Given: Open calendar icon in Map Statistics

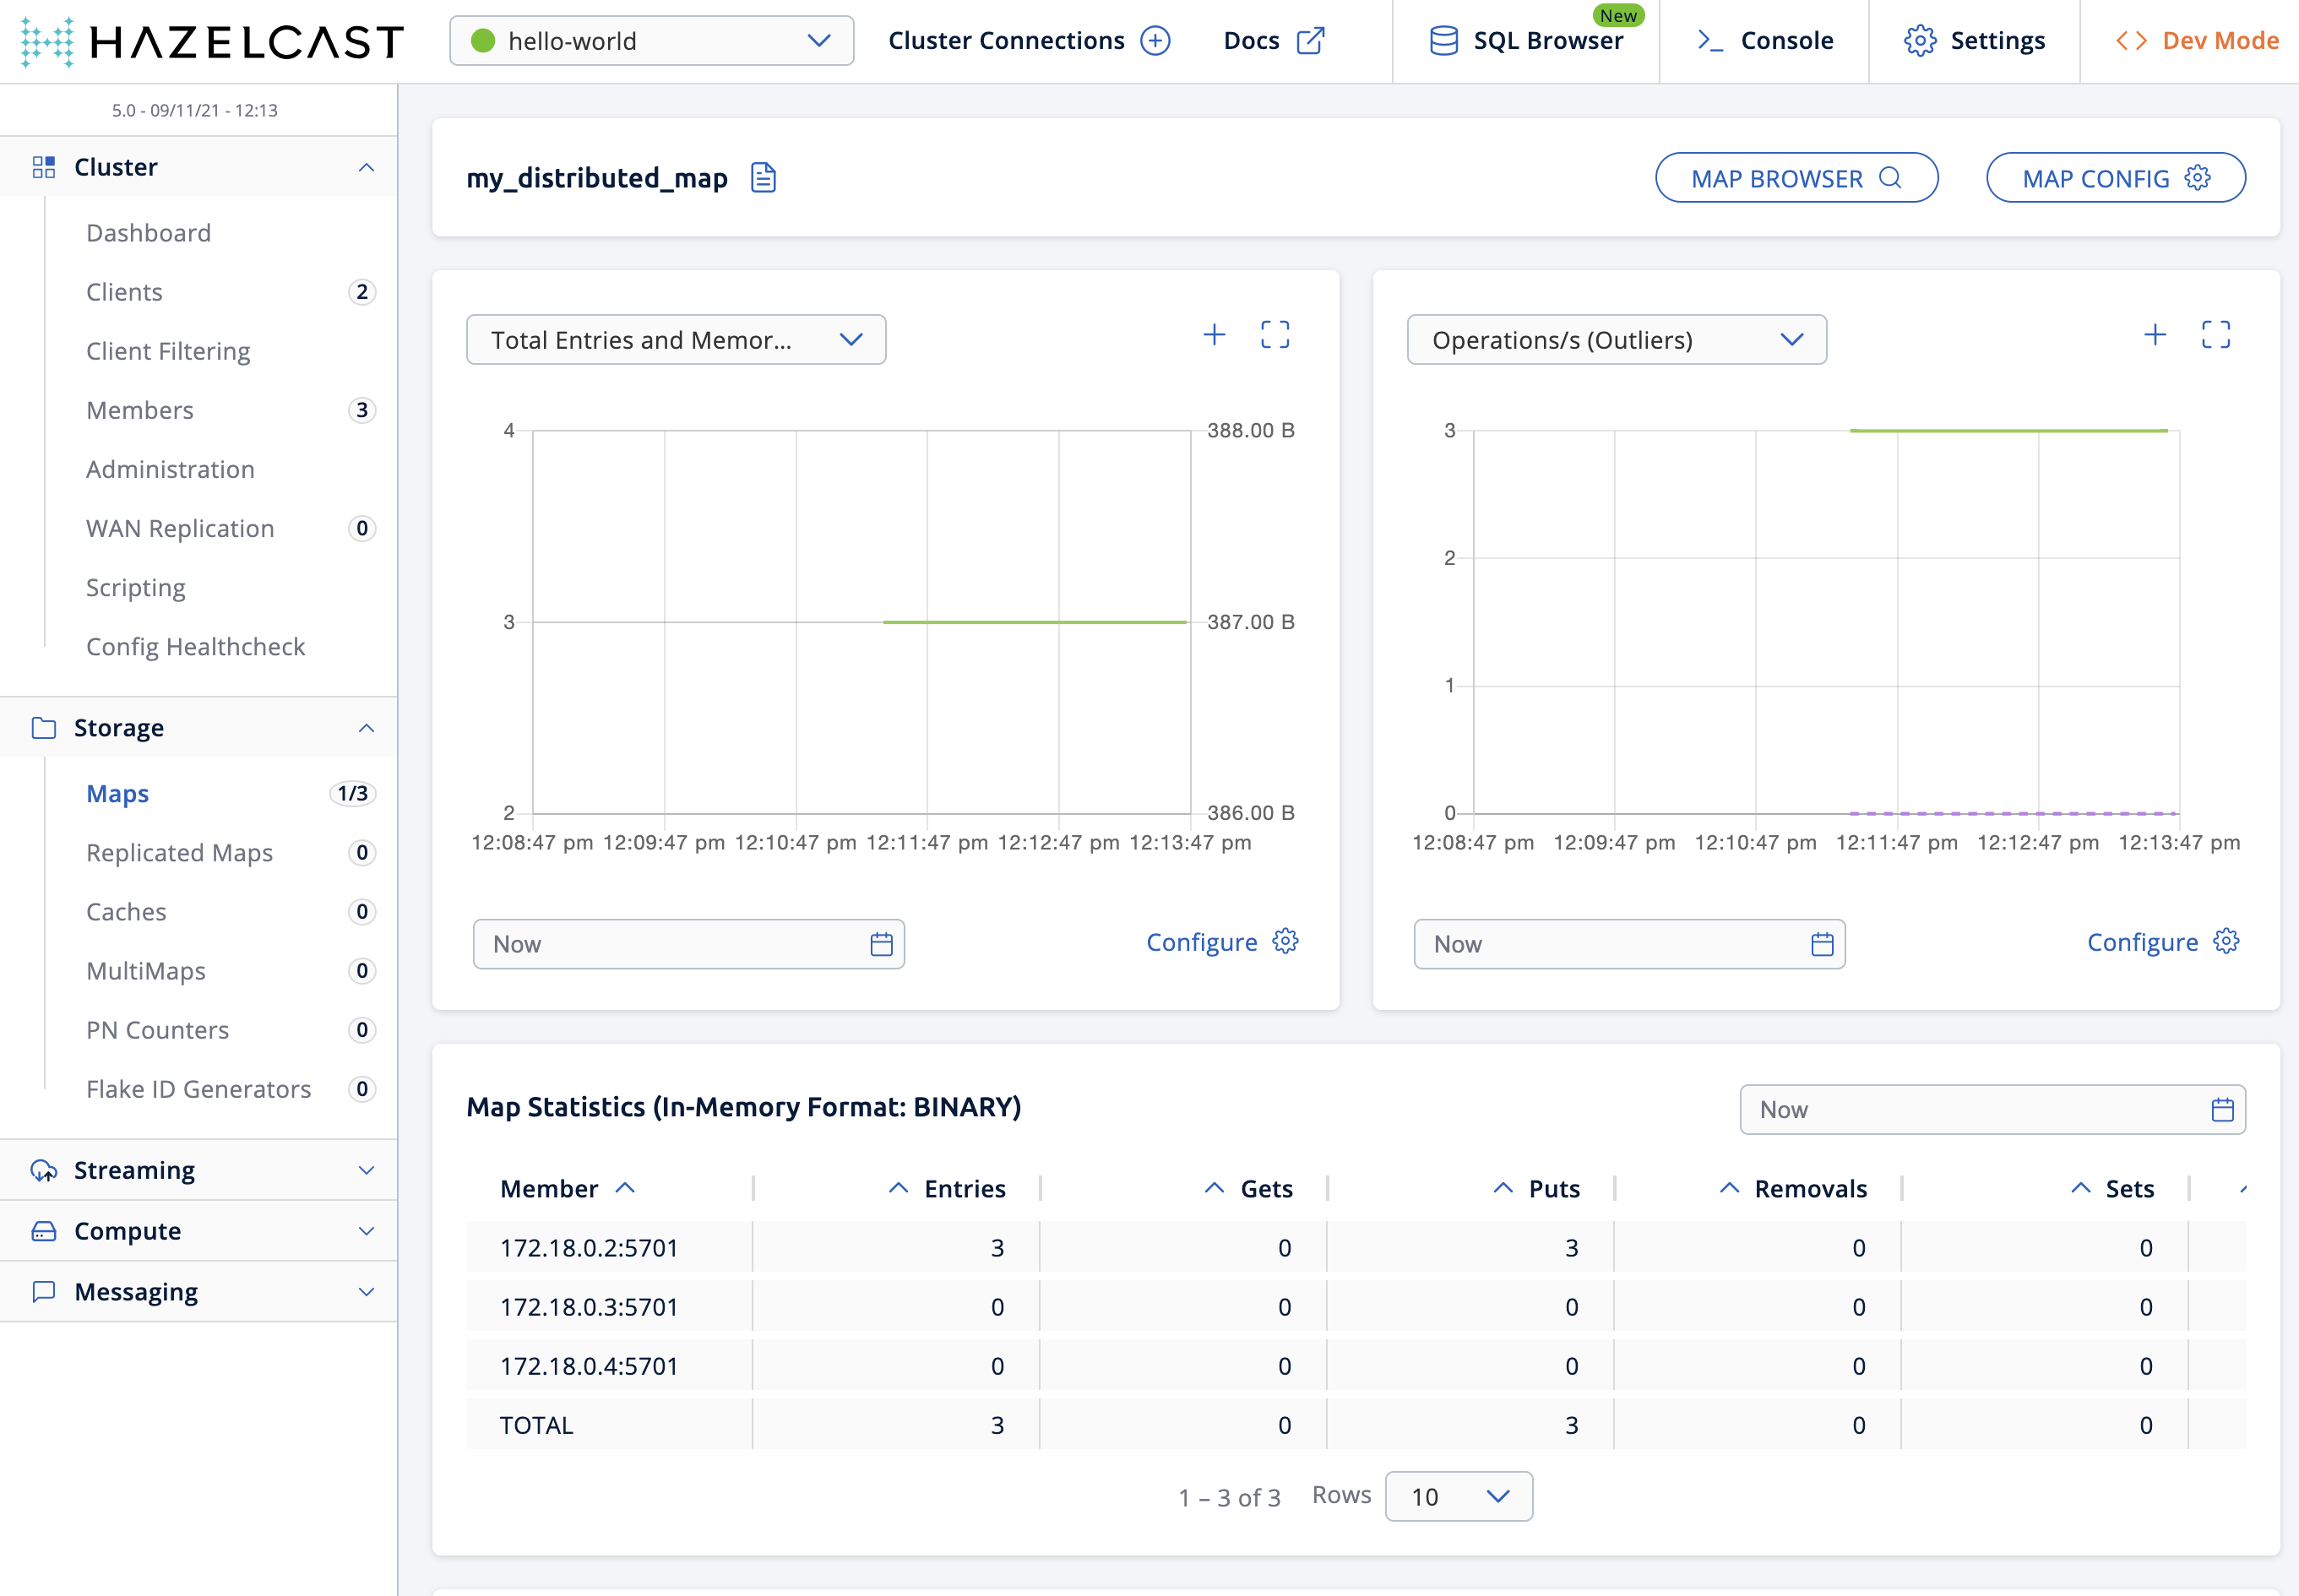Looking at the screenshot, I should coord(2222,1110).
